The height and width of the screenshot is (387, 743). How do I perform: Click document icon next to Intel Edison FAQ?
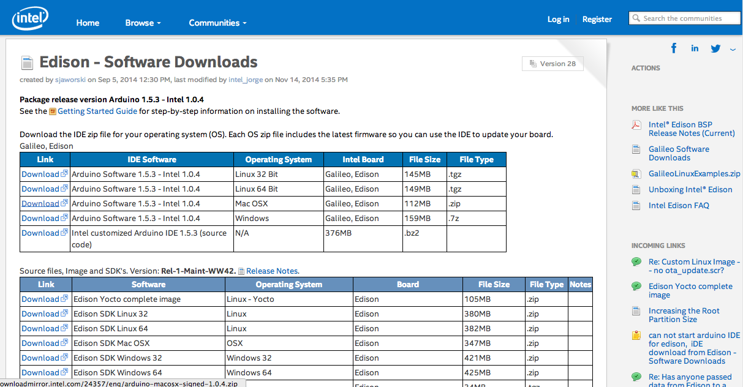click(636, 206)
